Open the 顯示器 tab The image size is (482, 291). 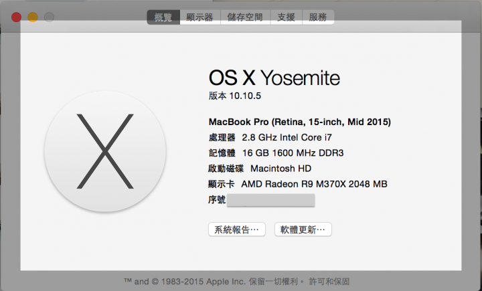(199, 17)
